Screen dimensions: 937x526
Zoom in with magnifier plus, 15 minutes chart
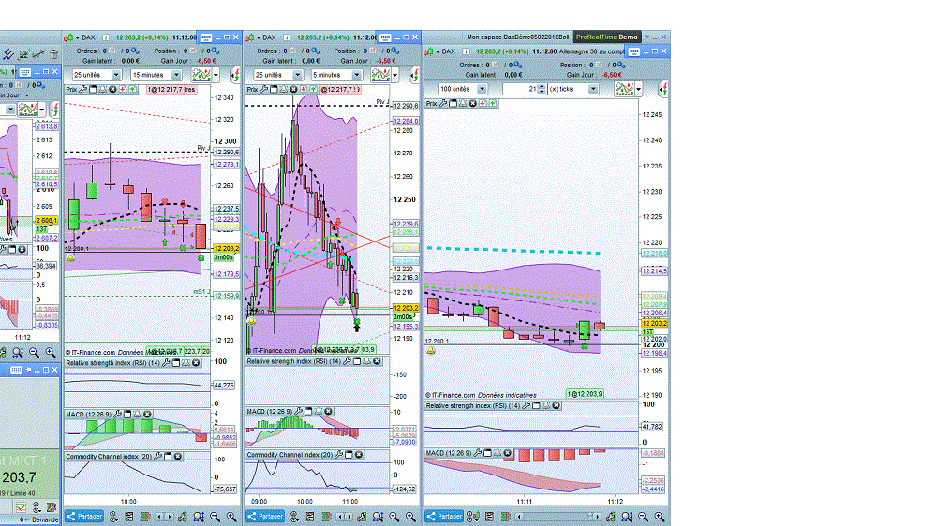tap(231, 517)
